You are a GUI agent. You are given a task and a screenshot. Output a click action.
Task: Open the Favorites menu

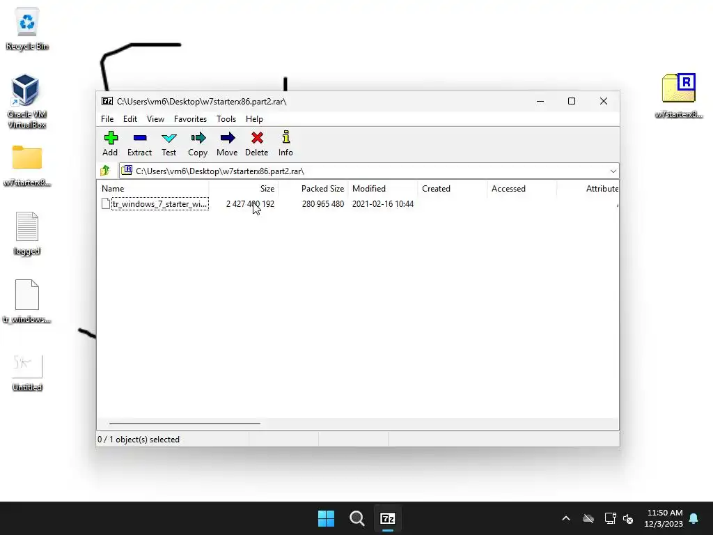190,118
